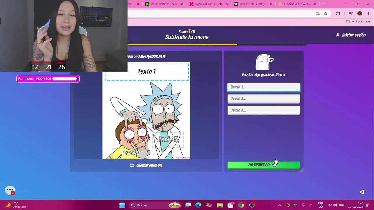The height and width of the screenshot is (210, 374).
Task: Click the Epic Games tray icon
Action: coord(295,205)
